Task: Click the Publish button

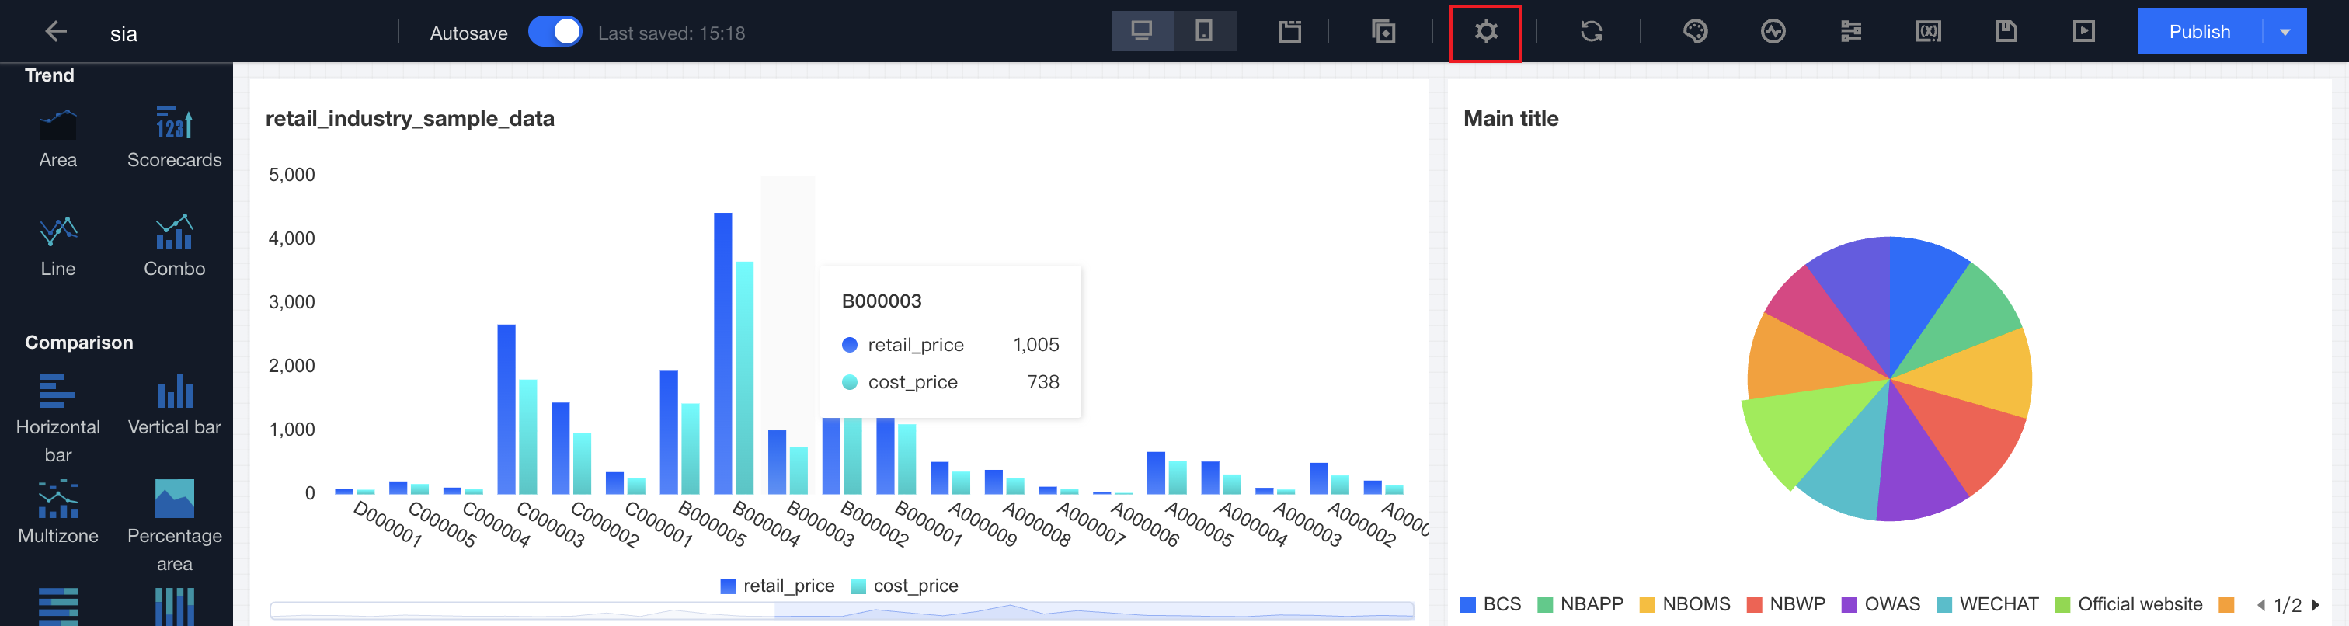Action: [x=2198, y=32]
